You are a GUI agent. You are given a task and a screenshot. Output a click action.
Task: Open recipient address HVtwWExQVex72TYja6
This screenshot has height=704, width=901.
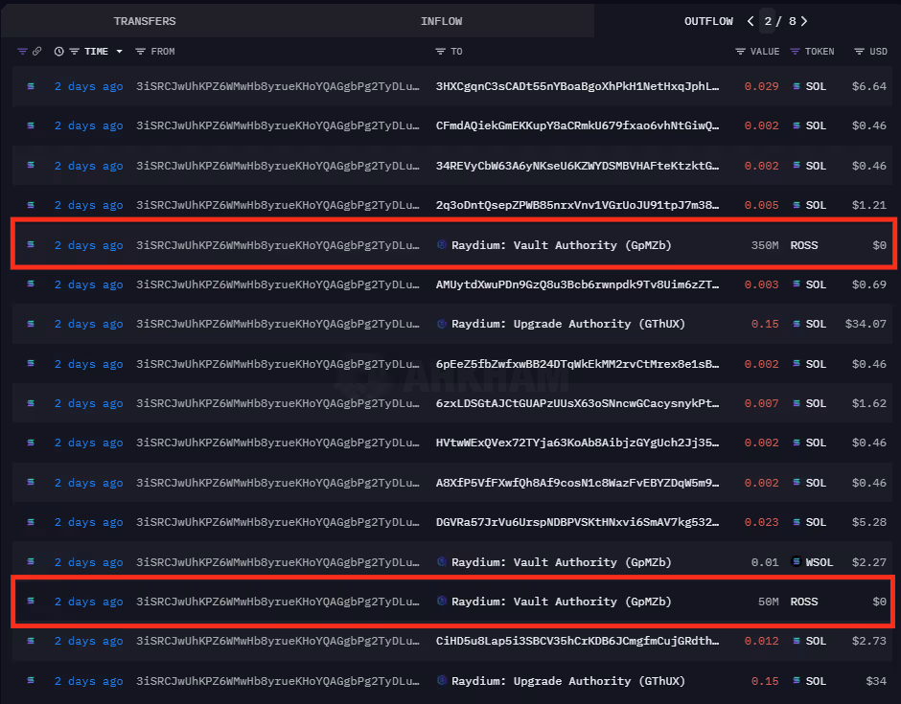tap(577, 443)
